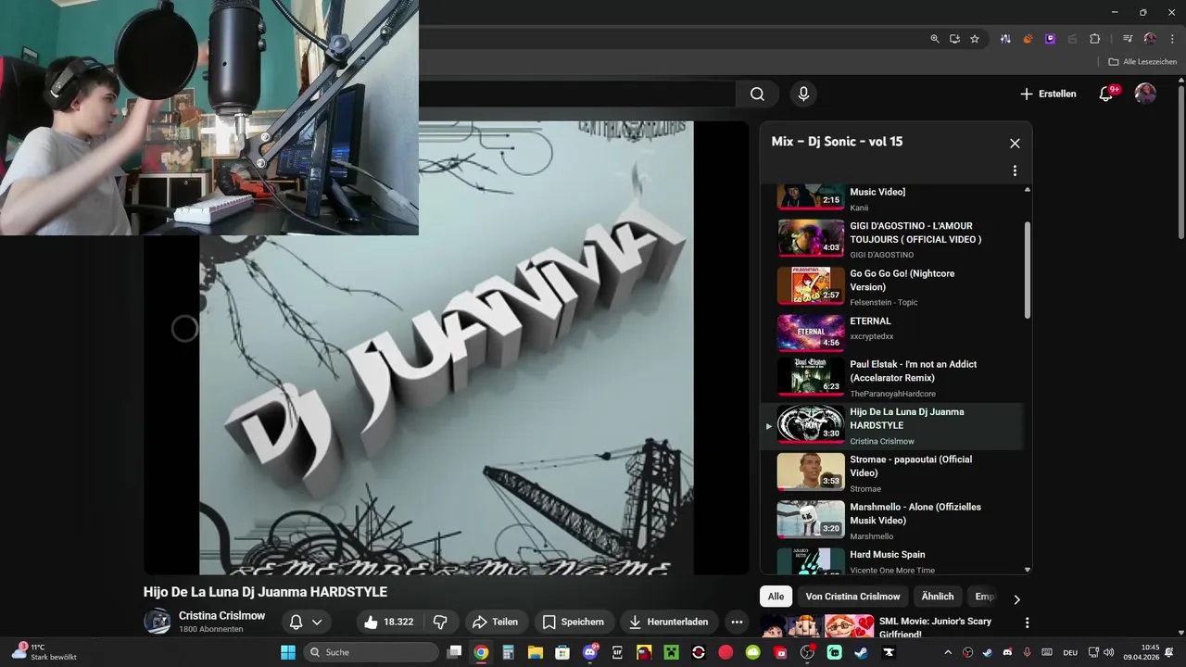Click the YouTube search magnifier button
This screenshot has height=667, width=1186.
[x=757, y=94]
